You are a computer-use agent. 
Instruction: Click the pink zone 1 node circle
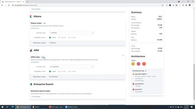pyautogui.click(x=138, y=64)
